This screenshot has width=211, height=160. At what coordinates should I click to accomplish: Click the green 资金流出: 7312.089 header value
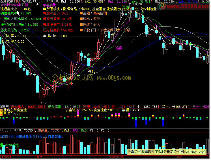(64, 107)
